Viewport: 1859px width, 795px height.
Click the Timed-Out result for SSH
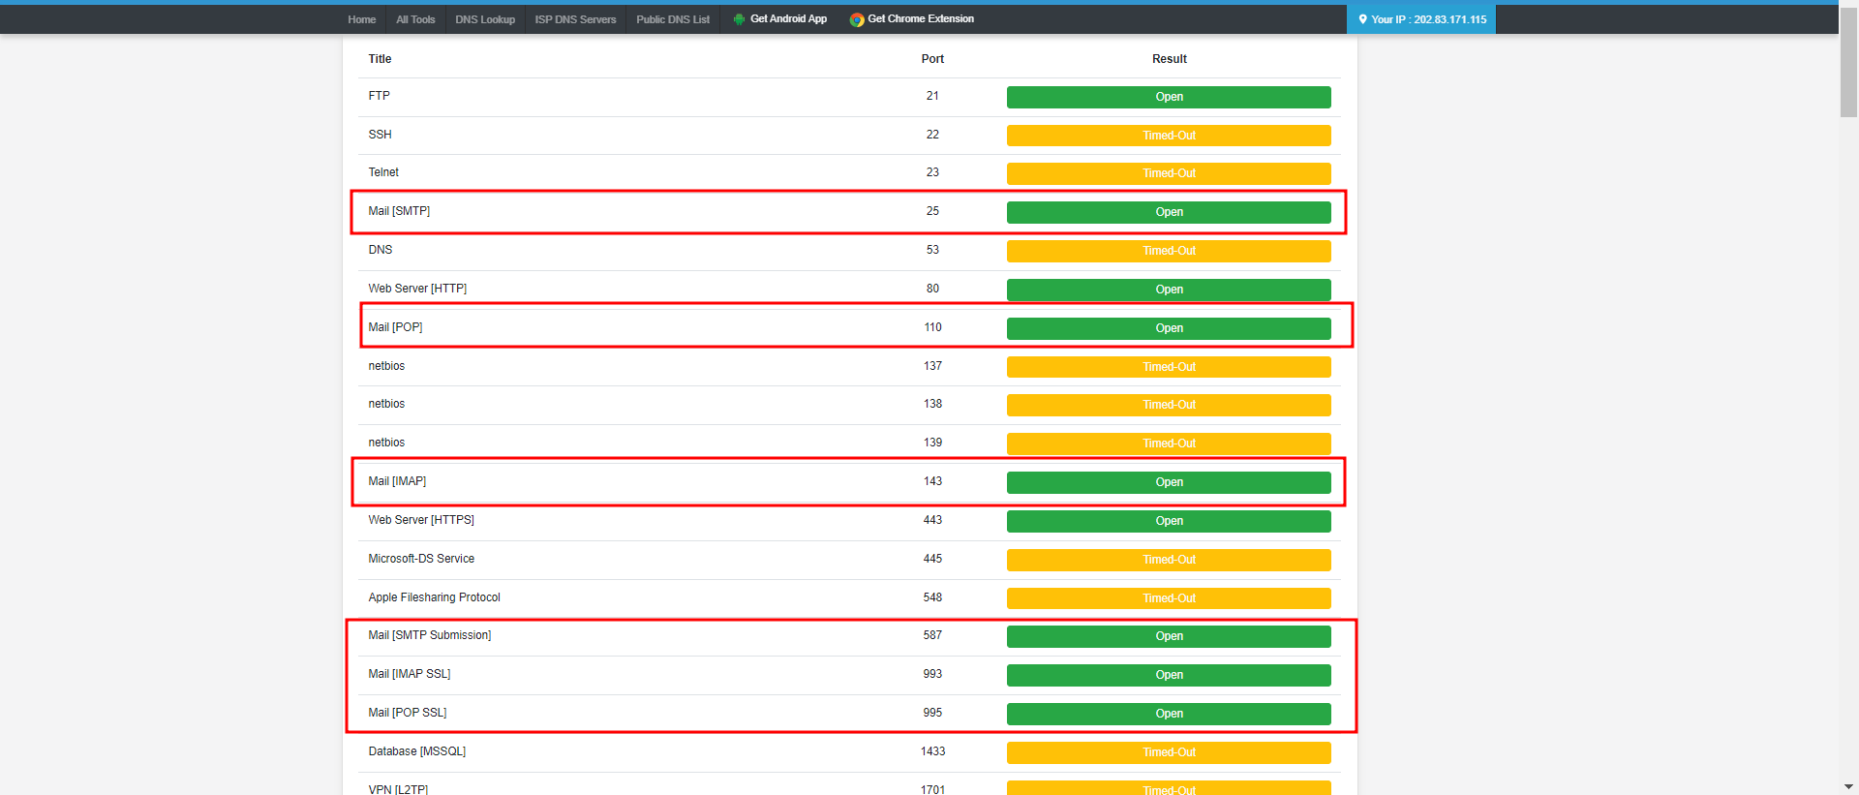(1169, 136)
